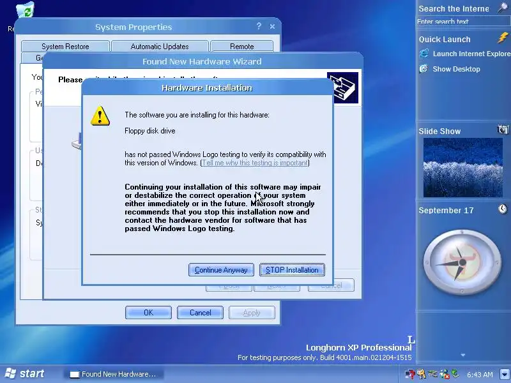511x383 pixels.
Task: Launch Internet Explorer from the sidebar
Action: 471,54
